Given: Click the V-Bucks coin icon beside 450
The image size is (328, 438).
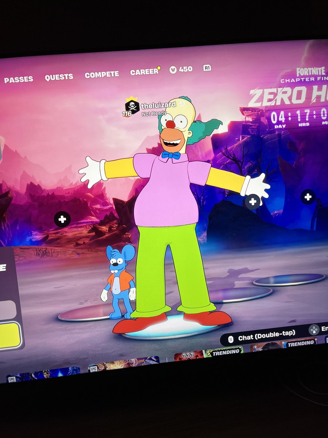Looking at the screenshot, I should 173,70.
